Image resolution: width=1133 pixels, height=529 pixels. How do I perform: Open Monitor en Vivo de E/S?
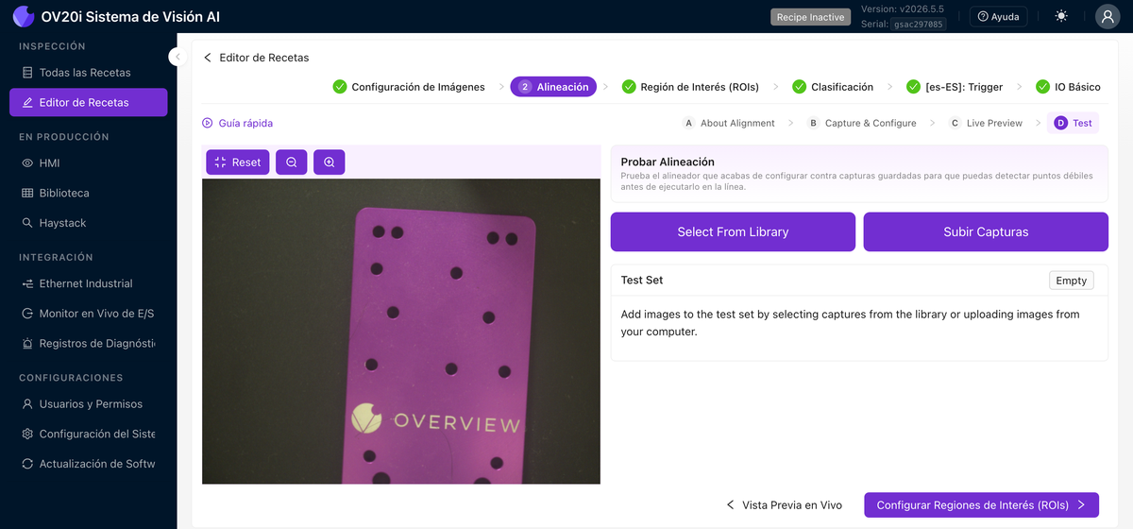coord(89,314)
